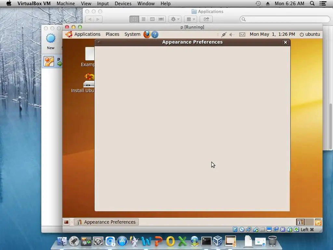Open the Apple menu
Image resolution: width=333 pixels, height=250 pixels.
9,3
